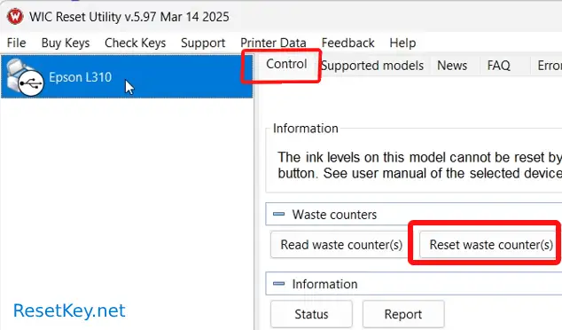Screen dimensions: 562x330
Task: Open the Feedback menu
Action: pos(347,43)
